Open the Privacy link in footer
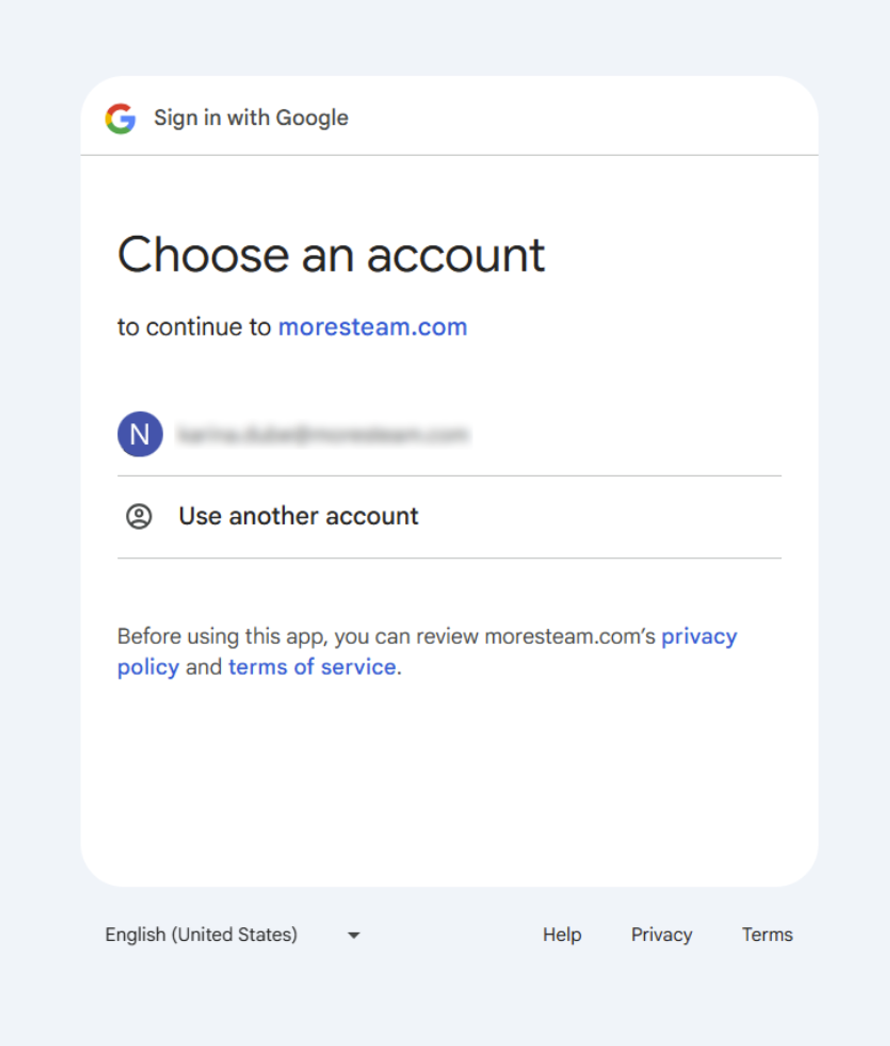 point(662,934)
